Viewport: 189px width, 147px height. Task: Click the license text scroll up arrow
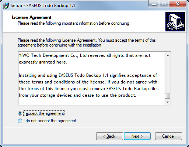(x=168, y=55)
